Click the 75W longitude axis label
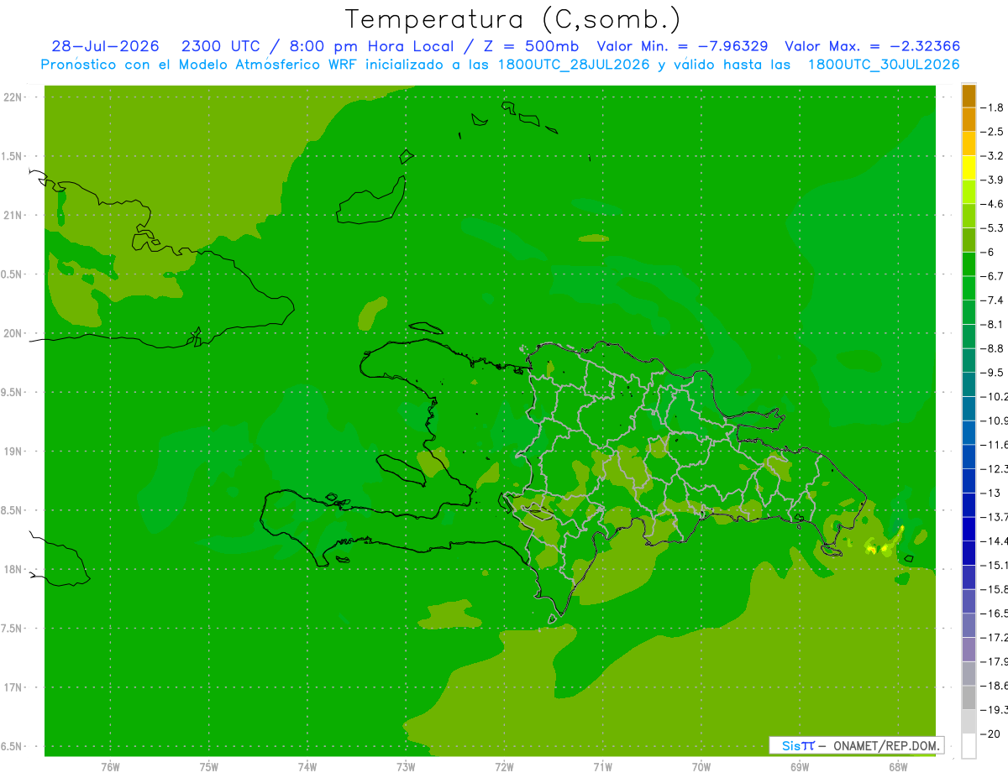The image size is (1008, 778). (x=208, y=766)
